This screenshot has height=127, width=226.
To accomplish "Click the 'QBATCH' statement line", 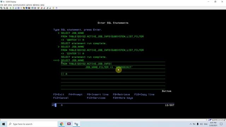I will 72,40.
